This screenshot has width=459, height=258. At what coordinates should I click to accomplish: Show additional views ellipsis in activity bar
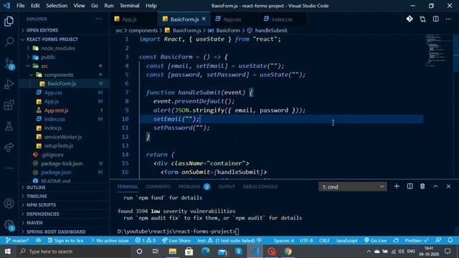[9, 168]
